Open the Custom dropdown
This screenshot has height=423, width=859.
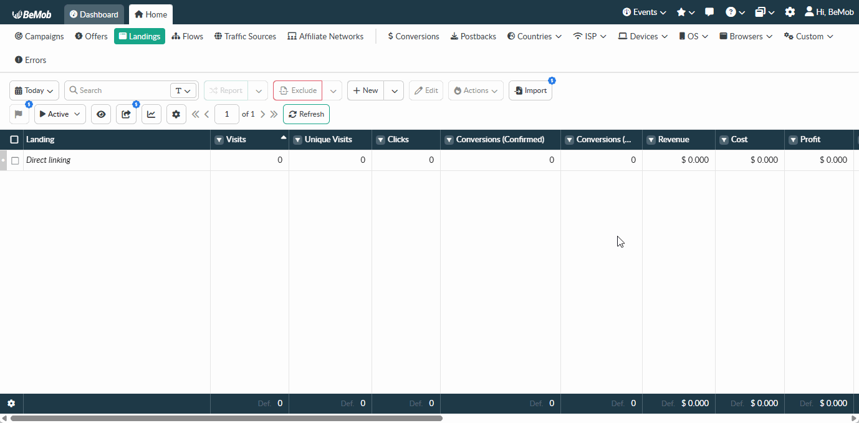[x=809, y=36]
